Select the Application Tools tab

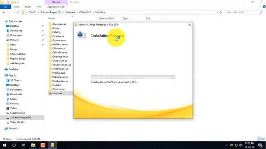point(56,7)
